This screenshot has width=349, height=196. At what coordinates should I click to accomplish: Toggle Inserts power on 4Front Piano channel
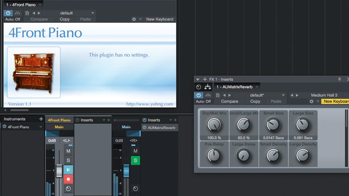(x=78, y=120)
